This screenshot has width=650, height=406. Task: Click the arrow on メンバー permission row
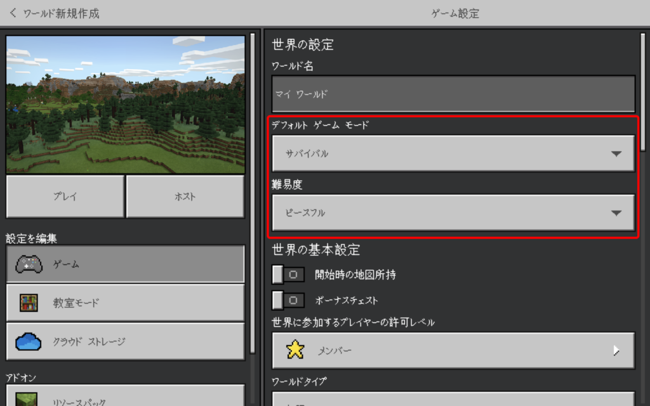tap(616, 351)
